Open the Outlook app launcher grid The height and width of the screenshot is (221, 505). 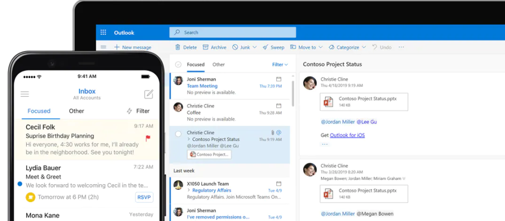(x=103, y=32)
